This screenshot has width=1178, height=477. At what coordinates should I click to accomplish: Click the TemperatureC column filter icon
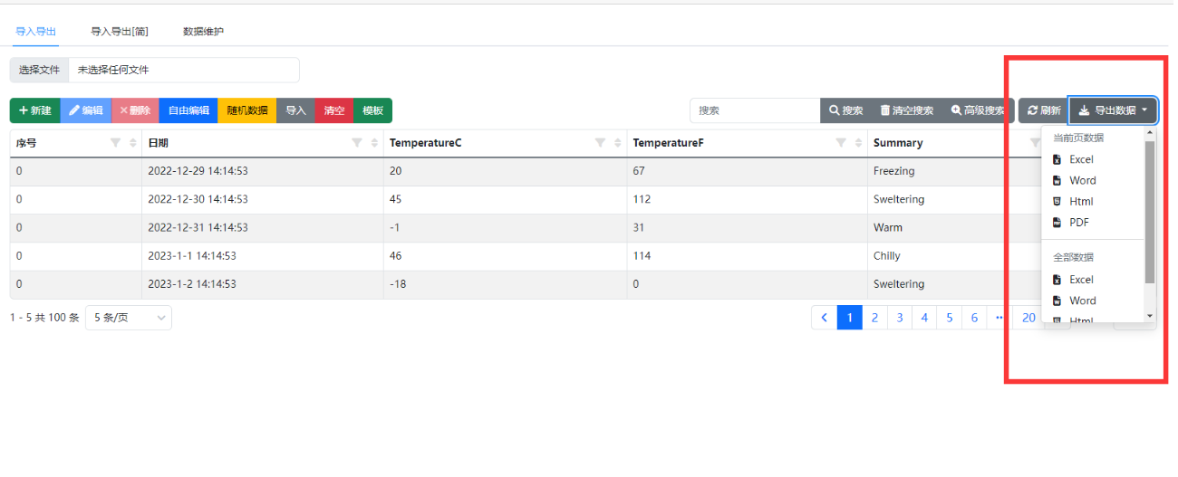coord(600,143)
